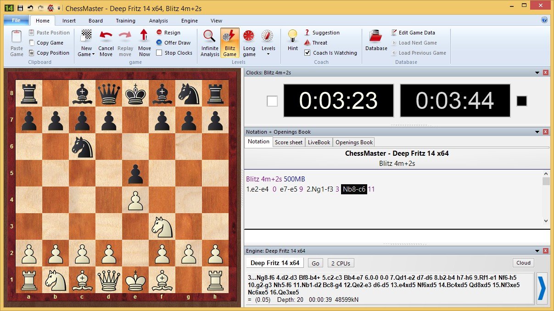Click the Move Now up-arrow icon
The image size is (554, 311).
(x=144, y=36)
